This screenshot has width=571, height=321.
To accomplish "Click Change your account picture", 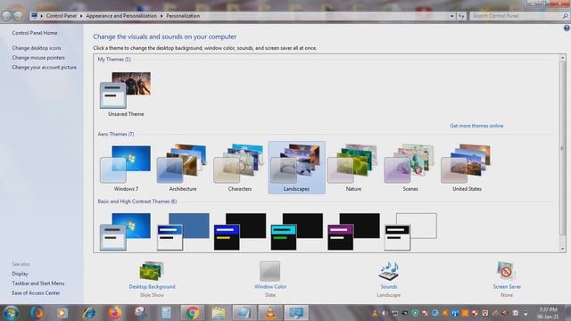I will click(x=44, y=68).
